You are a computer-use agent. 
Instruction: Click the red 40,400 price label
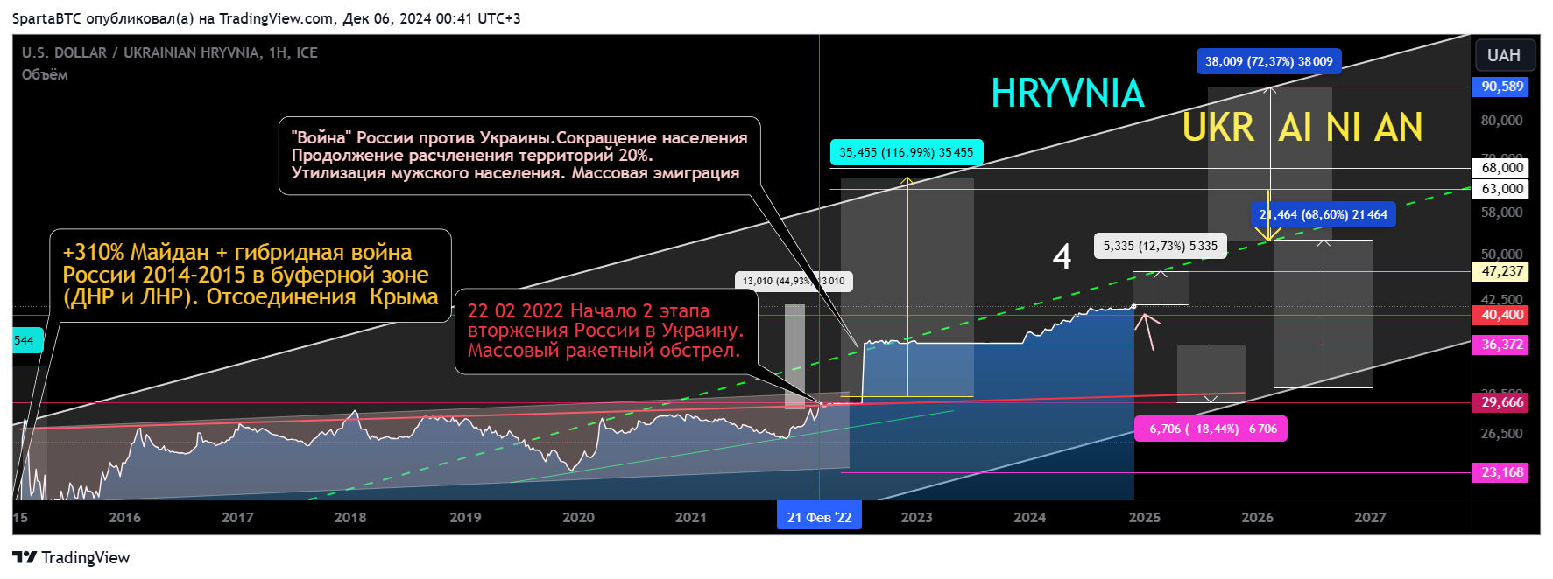click(x=1500, y=315)
